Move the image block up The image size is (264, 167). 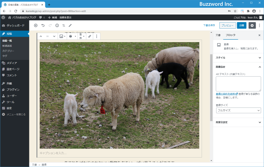[41, 36]
